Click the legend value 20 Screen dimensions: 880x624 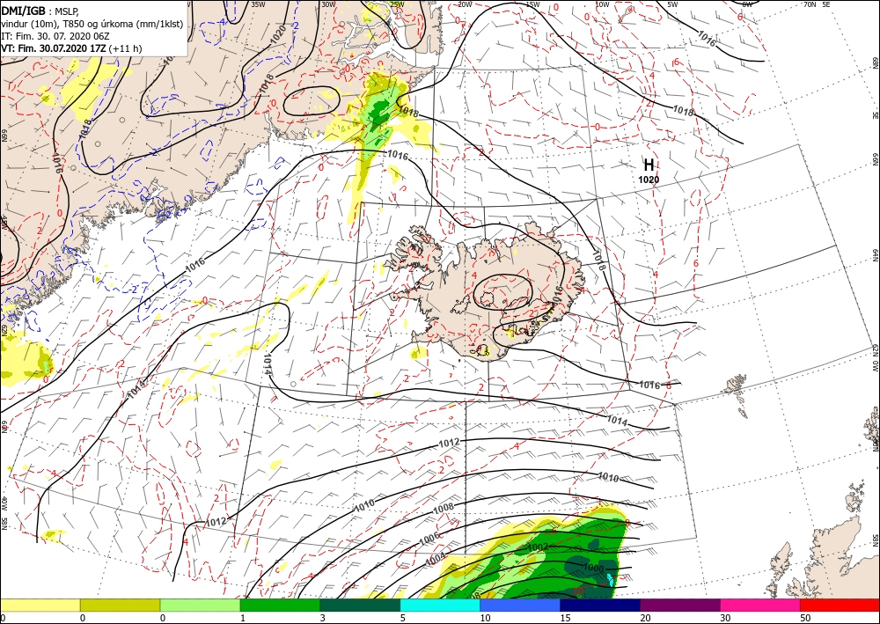pos(645,618)
